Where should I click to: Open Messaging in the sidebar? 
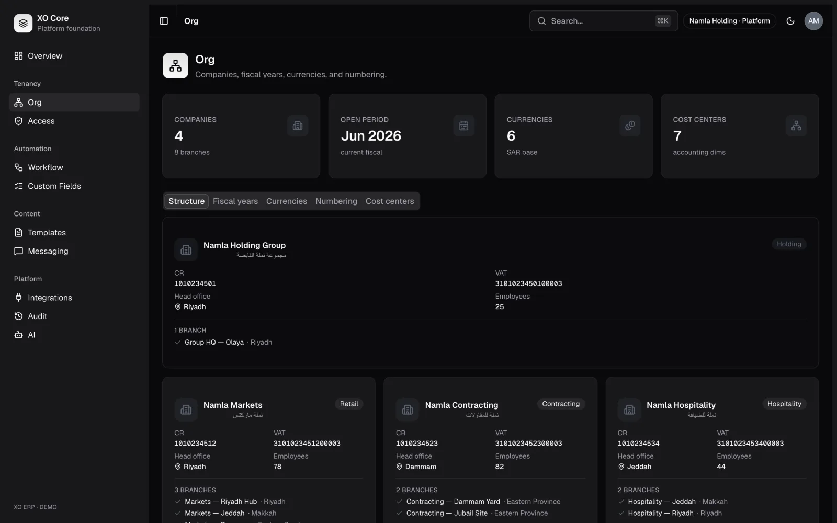pos(74,251)
